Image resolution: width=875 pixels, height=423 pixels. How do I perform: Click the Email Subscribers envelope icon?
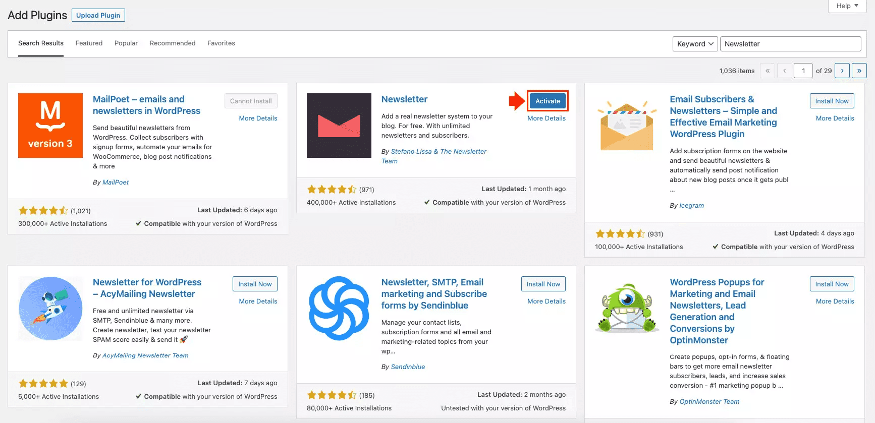(627, 126)
